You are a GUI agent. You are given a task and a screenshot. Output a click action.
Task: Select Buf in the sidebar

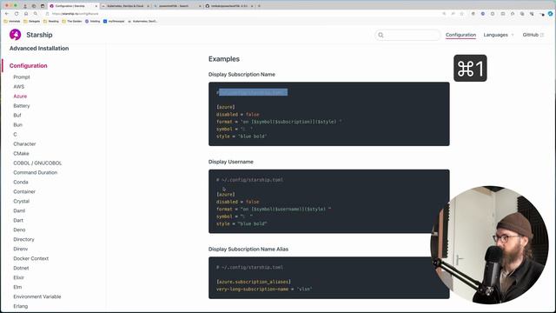coord(17,116)
